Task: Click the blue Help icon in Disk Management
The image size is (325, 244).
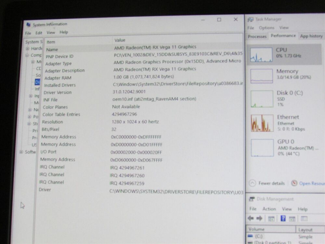Action: (283, 218)
